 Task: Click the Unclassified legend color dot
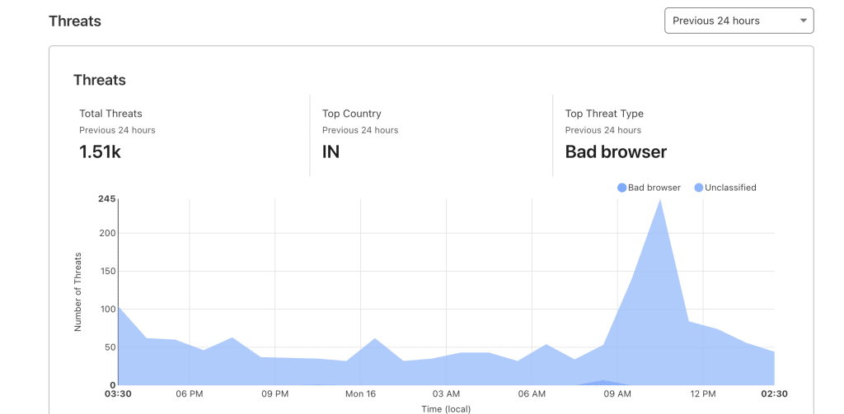click(x=699, y=188)
